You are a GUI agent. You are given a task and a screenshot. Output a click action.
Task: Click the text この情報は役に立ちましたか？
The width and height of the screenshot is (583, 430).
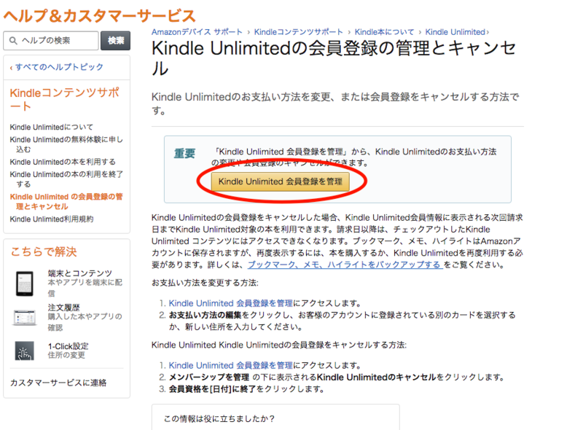[219, 419]
